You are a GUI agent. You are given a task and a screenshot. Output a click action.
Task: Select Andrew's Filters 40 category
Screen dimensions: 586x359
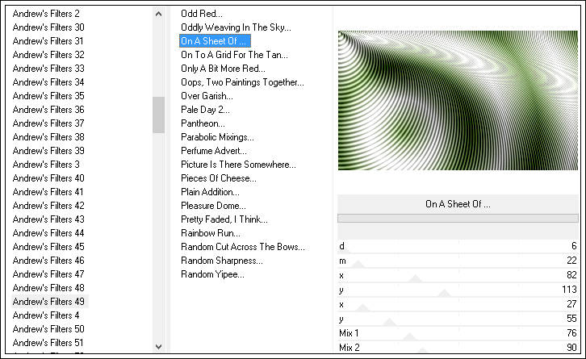[x=48, y=178]
